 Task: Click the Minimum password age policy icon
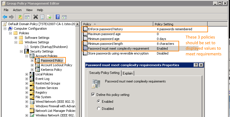(x=85, y=39)
